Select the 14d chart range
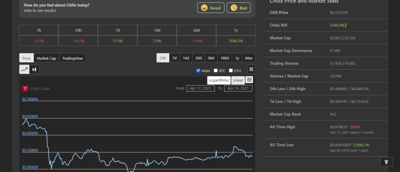The width and height of the screenshot is (400, 172). pyautogui.click(x=186, y=58)
